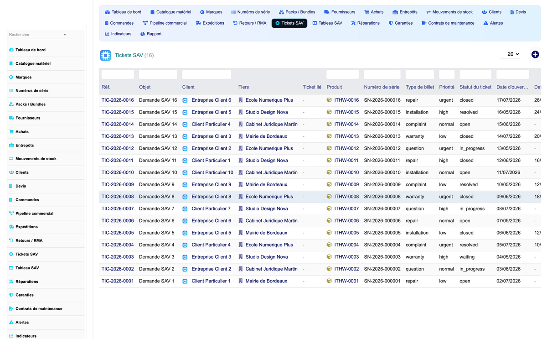This screenshot has width=547, height=339.
Task: Click the Réparations tools icon in the sidebar
Action: 11,282
